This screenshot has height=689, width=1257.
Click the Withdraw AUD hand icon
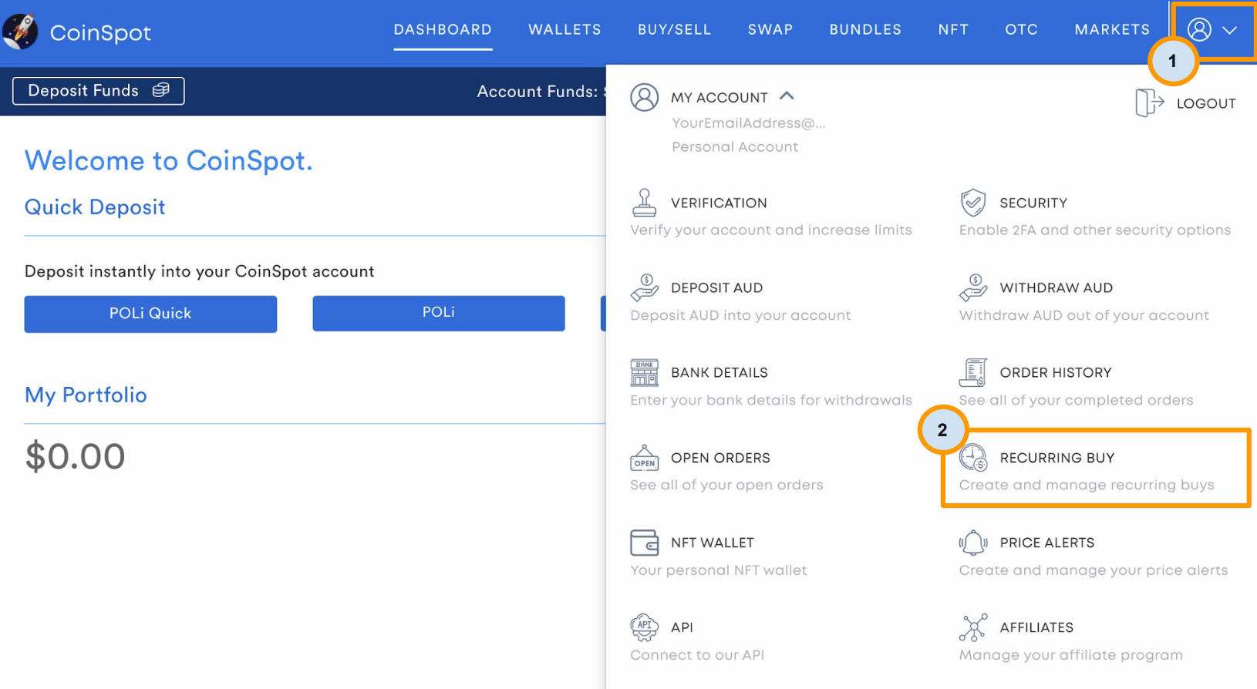[972, 287]
